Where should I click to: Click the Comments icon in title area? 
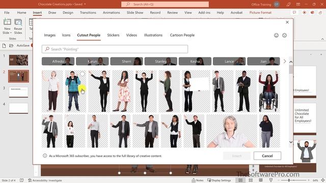pyautogui.click(x=294, y=12)
